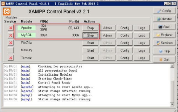Click Apache PID value 3076

tap(44, 30)
